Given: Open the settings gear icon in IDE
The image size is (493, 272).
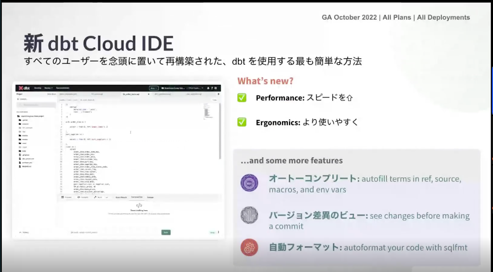Looking at the screenshot, I should coord(216,88).
